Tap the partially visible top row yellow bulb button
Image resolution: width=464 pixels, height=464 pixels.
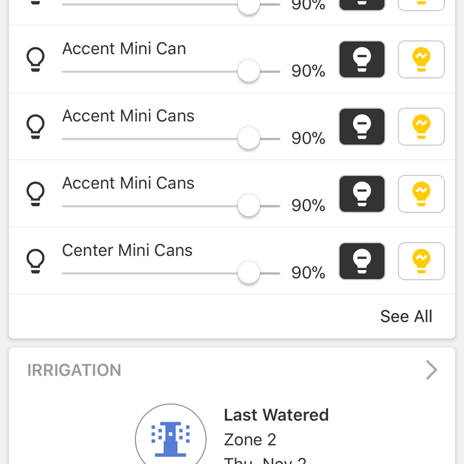tap(421, 5)
